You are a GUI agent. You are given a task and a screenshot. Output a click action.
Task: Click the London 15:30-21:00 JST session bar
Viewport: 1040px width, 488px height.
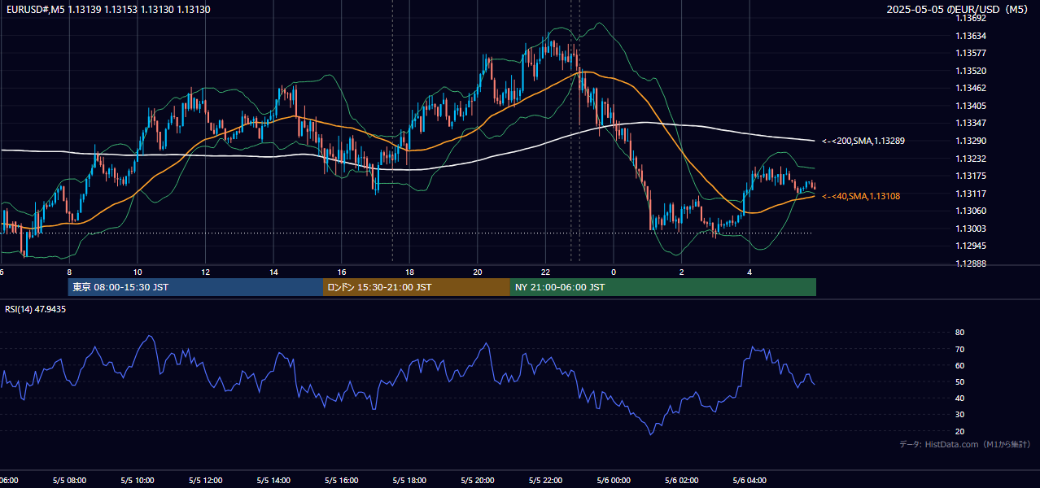click(x=417, y=287)
